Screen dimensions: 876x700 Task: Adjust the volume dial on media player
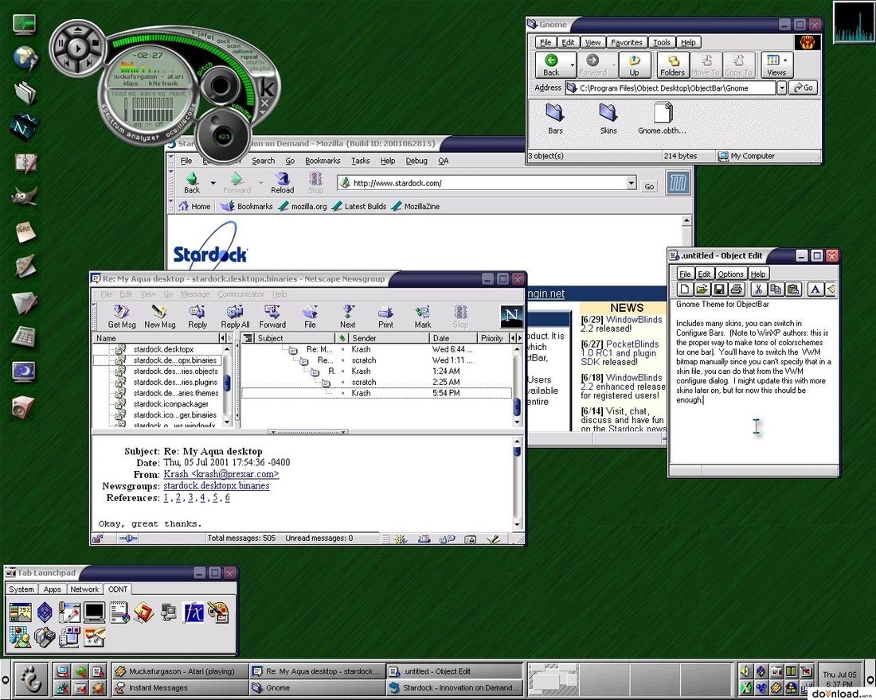(x=223, y=136)
